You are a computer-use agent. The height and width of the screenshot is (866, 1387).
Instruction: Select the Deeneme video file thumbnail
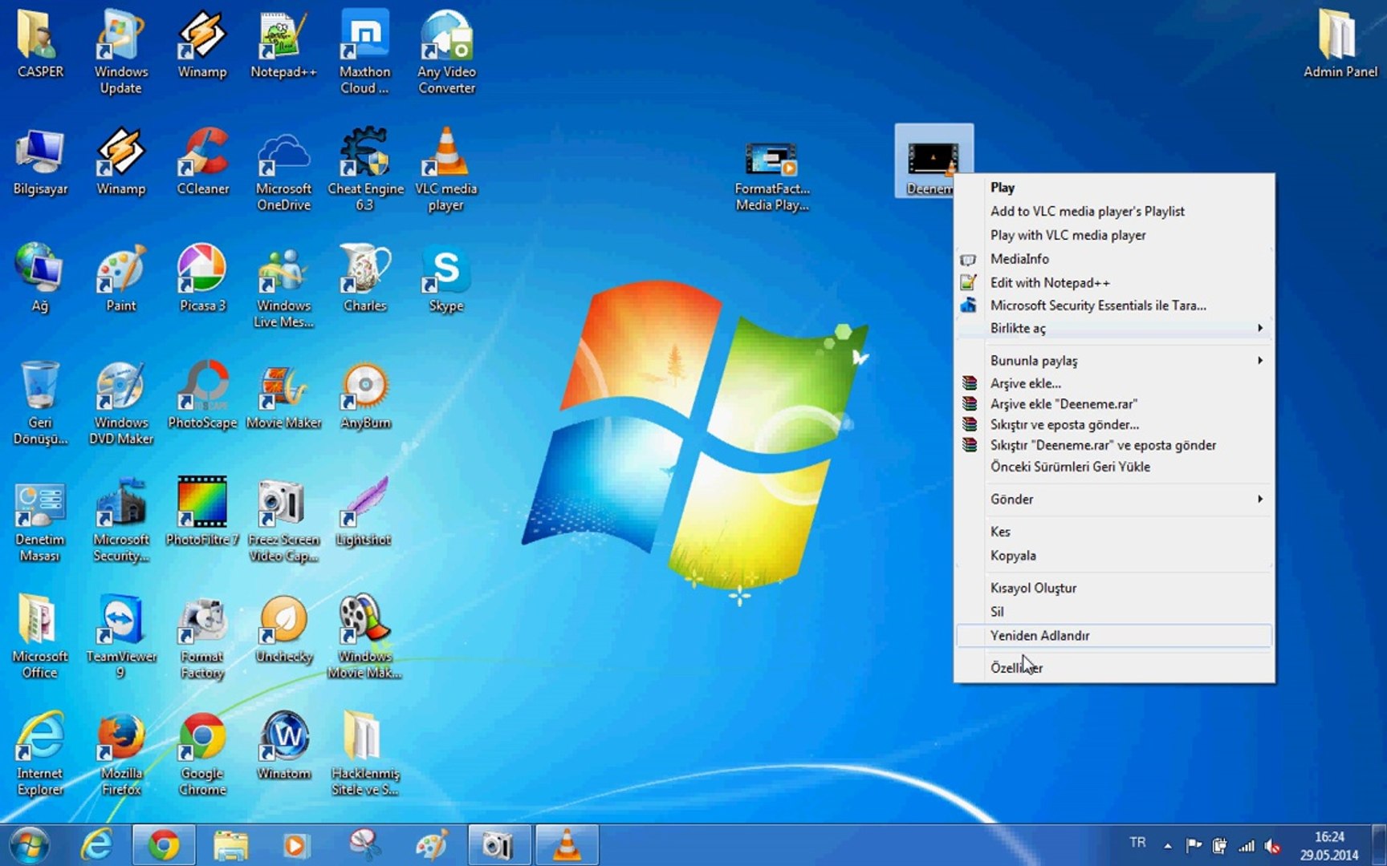coord(933,159)
